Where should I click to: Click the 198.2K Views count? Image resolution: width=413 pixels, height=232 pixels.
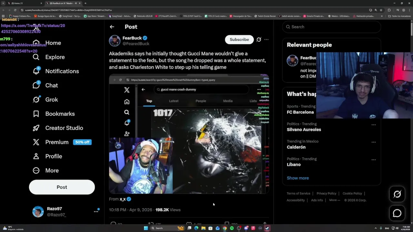coord(168,210)
